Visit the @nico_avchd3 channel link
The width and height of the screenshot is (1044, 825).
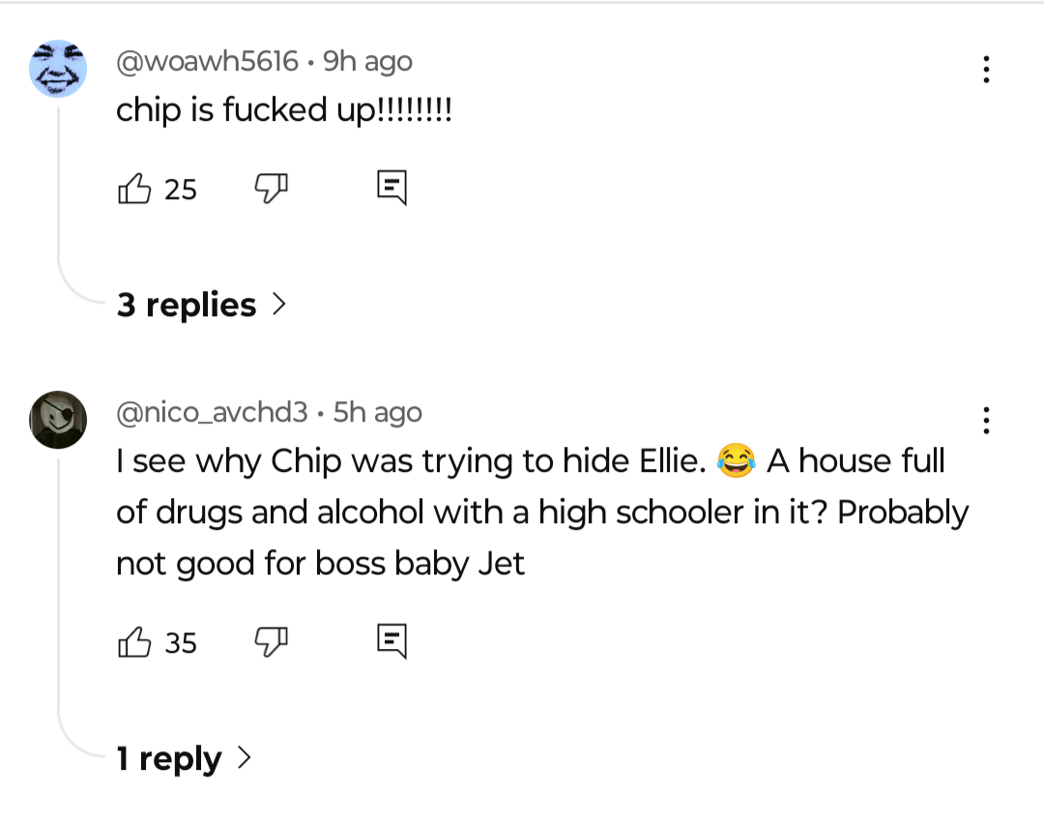pyautogui.click(x=212, y=412)
